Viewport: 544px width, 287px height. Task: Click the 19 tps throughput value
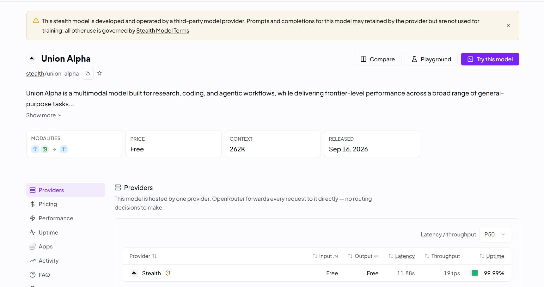[x=452, y=273]
